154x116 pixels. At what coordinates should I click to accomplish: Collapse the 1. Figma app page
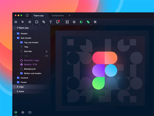click(15, 28)
